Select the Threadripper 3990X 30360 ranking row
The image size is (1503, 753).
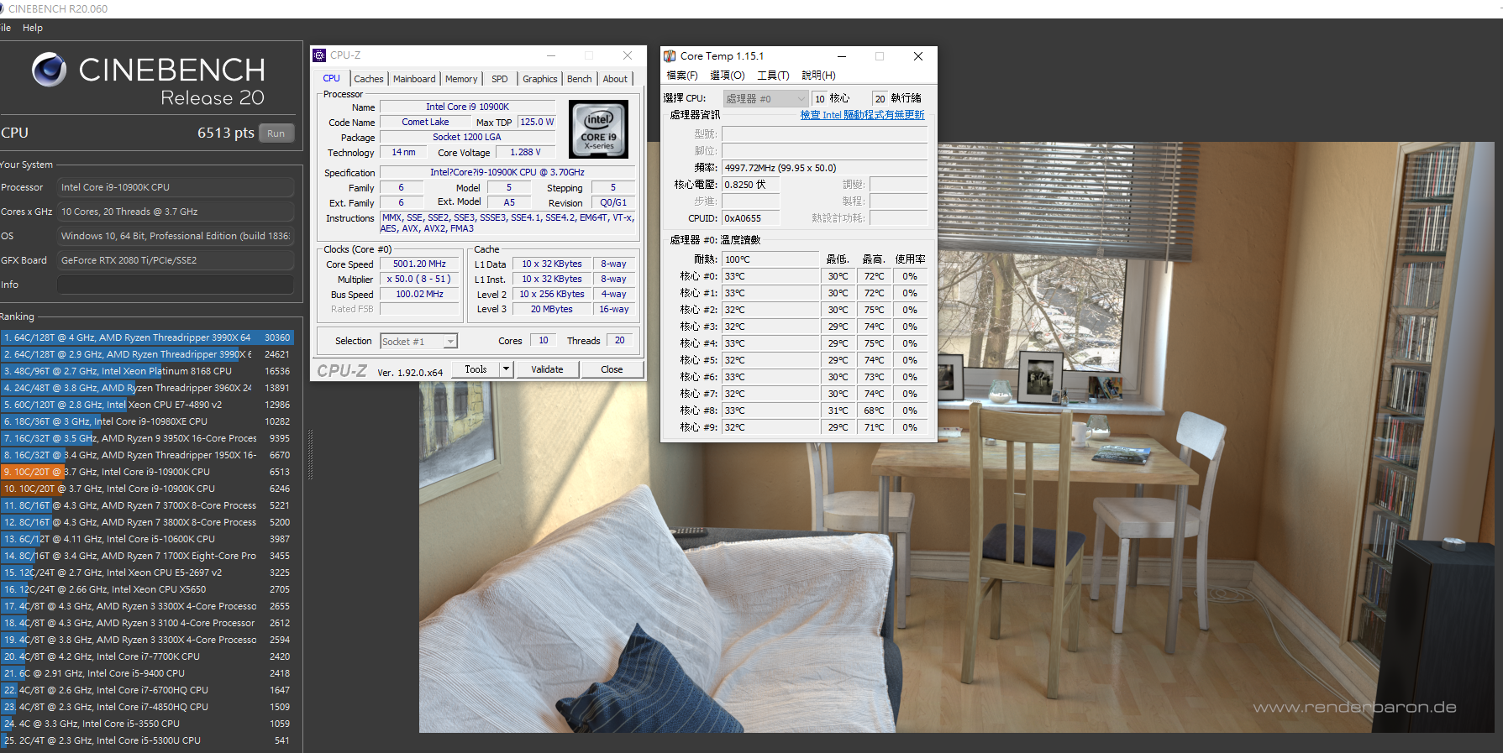tap(147, 337)
